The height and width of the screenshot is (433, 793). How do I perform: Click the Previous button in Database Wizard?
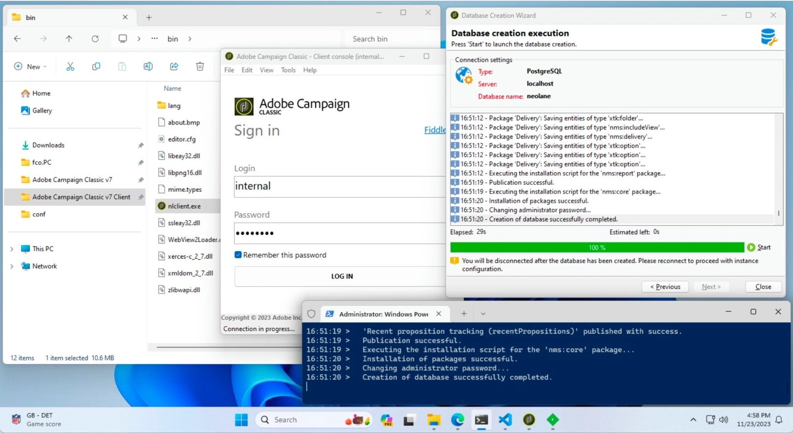click(x=665, y=287)
